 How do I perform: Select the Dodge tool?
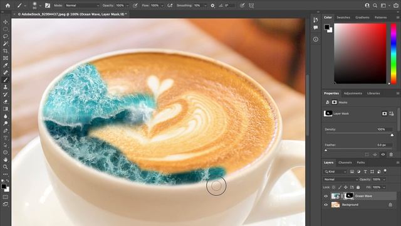[x=6, y=123]
